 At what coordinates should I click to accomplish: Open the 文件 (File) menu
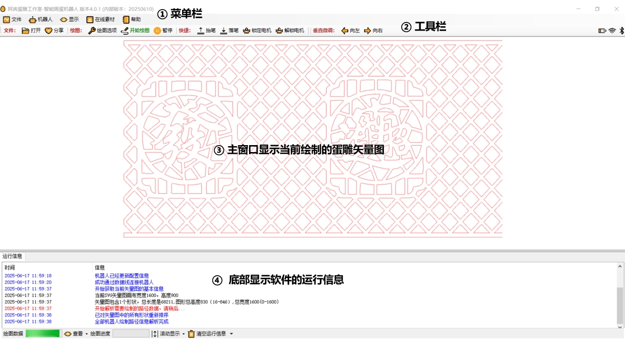pyautogui.click(x=12, y=19)
